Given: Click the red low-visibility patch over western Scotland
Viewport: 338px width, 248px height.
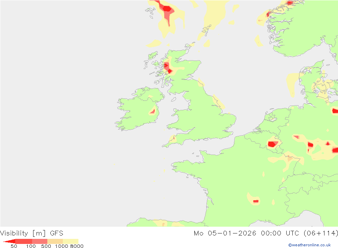Looking at the screenshot, I should pyautogui.click(x=167, y=68).
